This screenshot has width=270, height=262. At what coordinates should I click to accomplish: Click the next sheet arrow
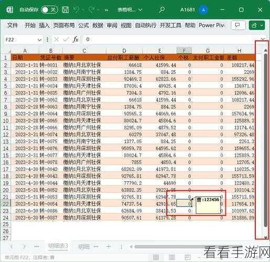24,247
